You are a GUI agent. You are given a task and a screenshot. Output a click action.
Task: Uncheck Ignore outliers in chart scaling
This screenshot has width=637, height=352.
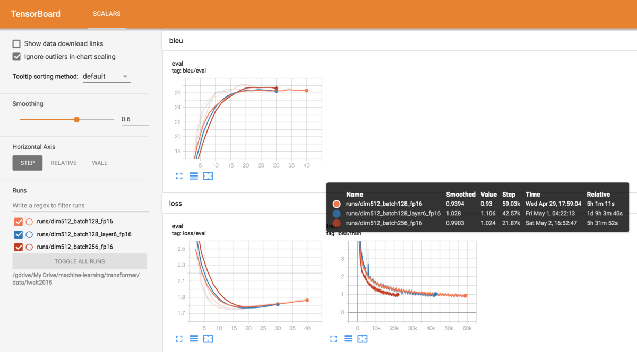17,57
